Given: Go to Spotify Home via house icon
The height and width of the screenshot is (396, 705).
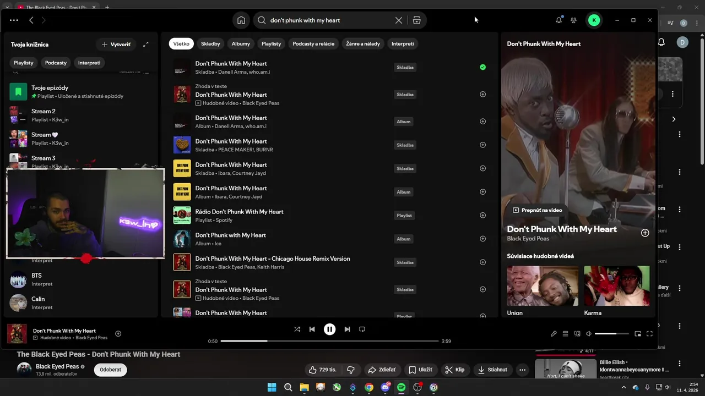Looking at the screenshot, I should click(241, 20).
